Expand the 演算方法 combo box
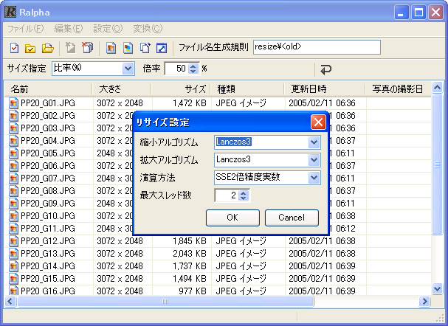The height and width of the screenshot is (326, 448). (x=314, y=178)
